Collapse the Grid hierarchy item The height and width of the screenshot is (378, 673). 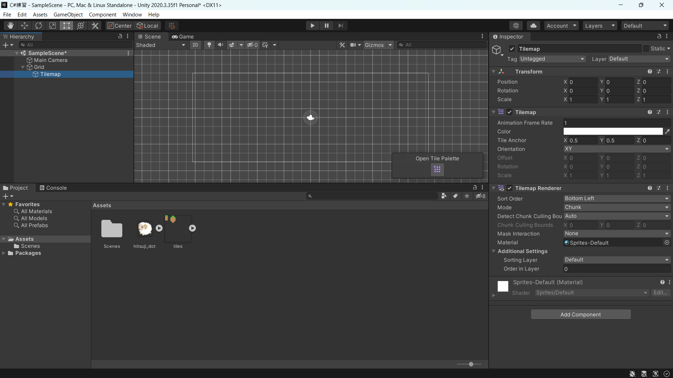pyautogui.click(x=23, y=67)
